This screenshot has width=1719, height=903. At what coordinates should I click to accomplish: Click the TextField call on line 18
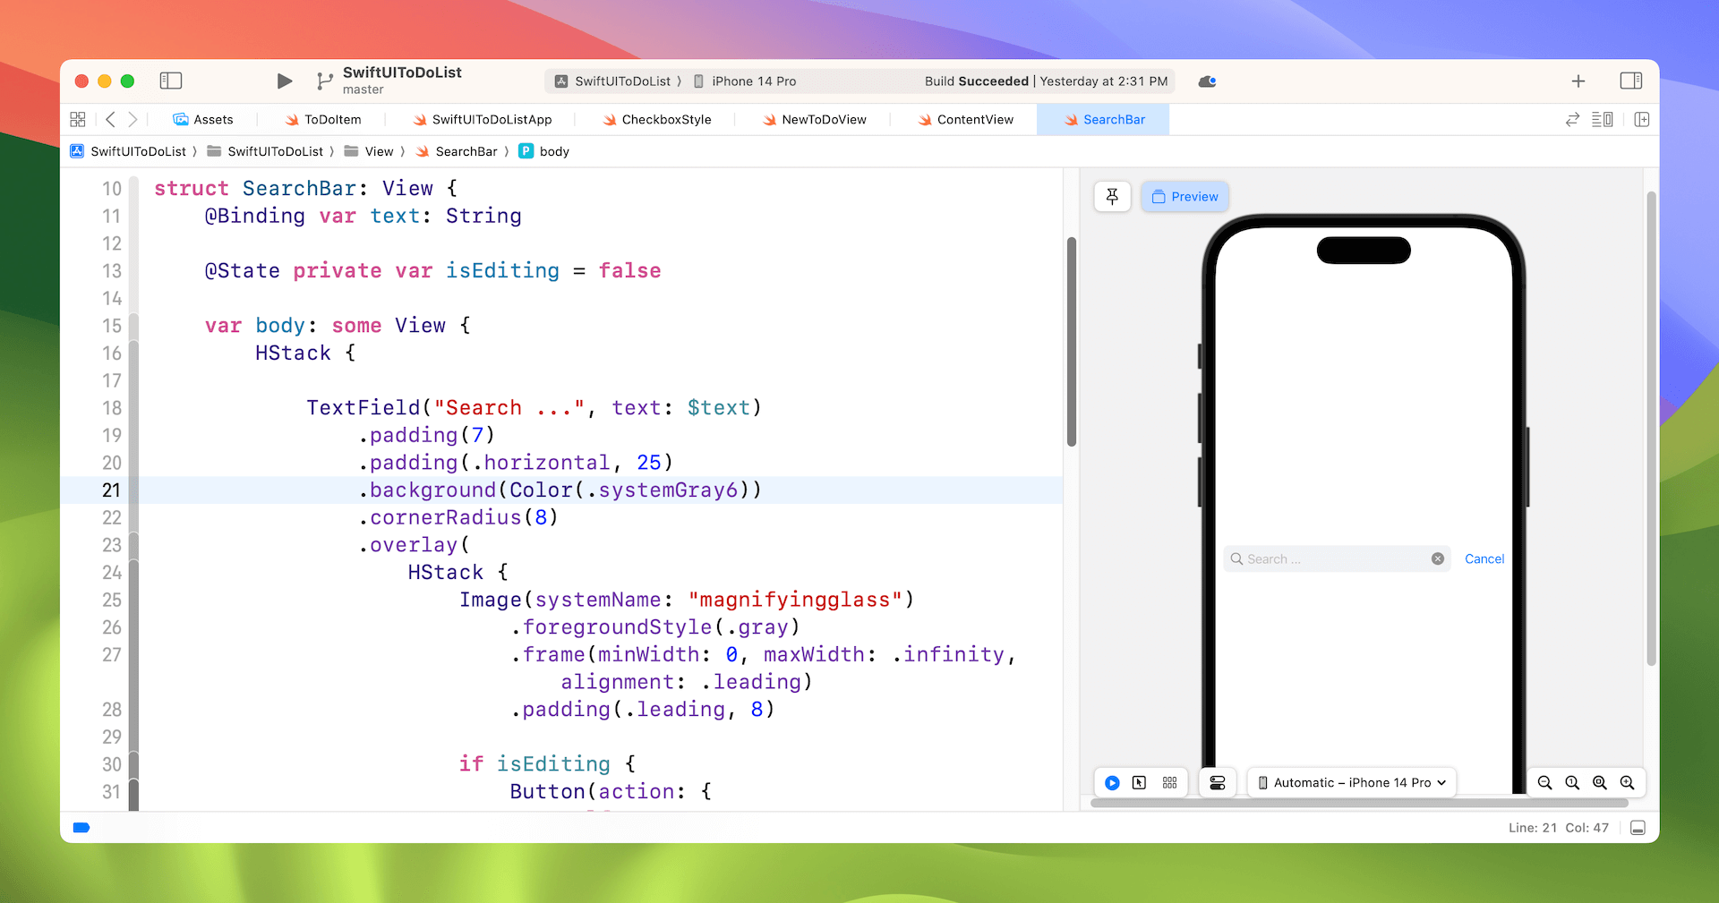(x=363, y=408)
